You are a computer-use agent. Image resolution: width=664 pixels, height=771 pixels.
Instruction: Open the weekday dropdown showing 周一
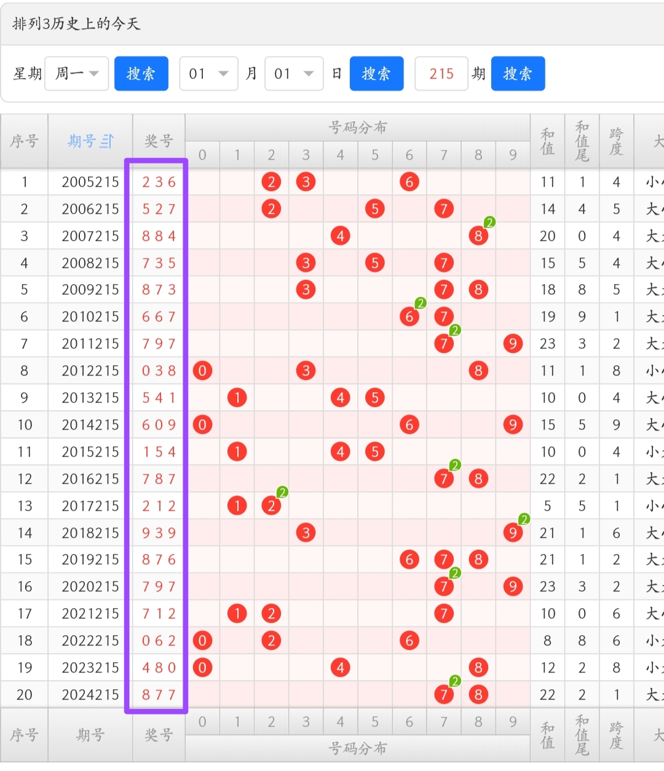(x=77, y=74)
